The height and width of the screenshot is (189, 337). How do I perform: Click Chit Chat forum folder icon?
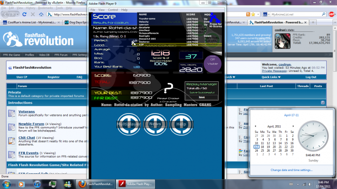(12, 141)
